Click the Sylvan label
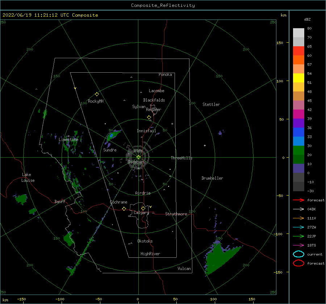The width and height of the screenshot is (326, 304). click(139, 107)
